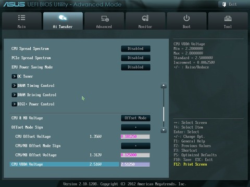Open the Advanced tab
The height and width of the screenshot is (187, 250).
point(104,21)
